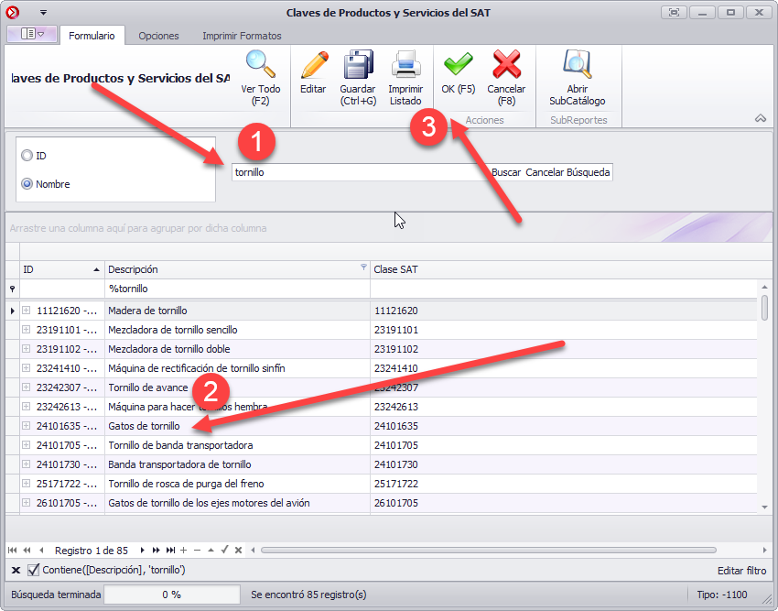Click the Cancelar Búsqueda button
The height and width of the screenshot is (611, 778).
pyautogui.click(x=567, y=172)
